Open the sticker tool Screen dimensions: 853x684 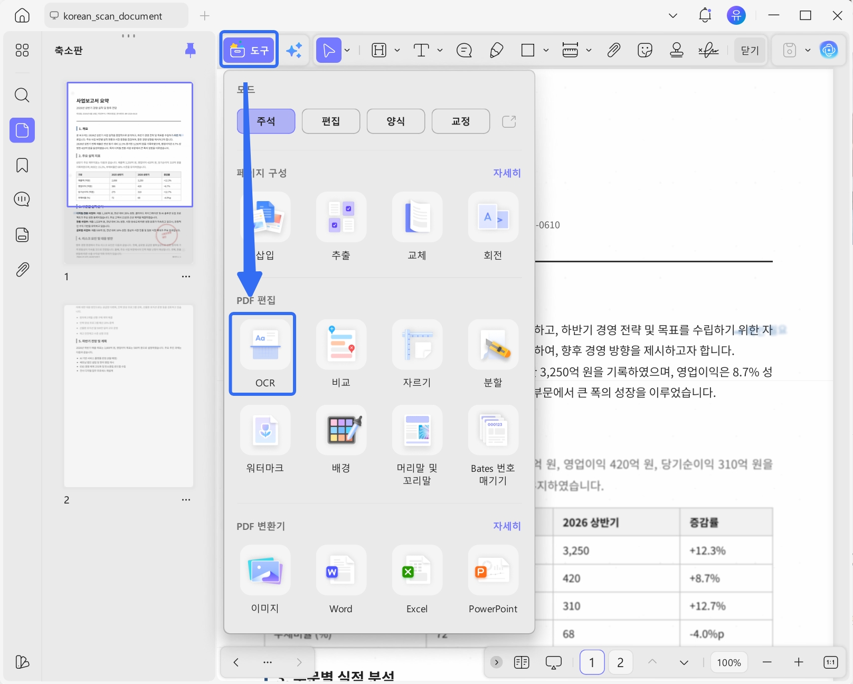[x=645, y=50]
